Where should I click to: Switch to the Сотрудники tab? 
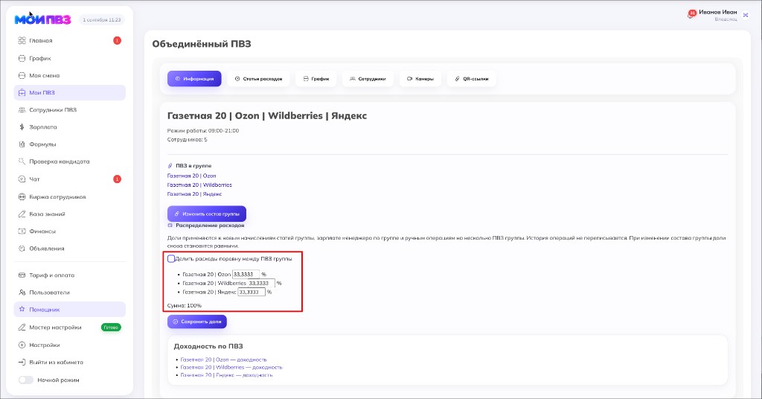click(368, 79)
